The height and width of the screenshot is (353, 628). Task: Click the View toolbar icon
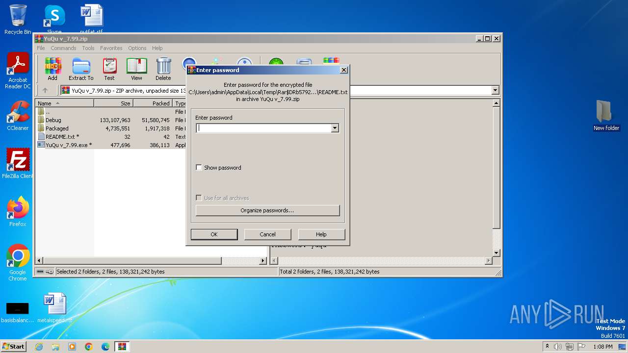136,69
